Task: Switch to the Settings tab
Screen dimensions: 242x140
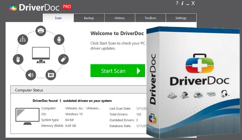Action: (x=181, y=18)
